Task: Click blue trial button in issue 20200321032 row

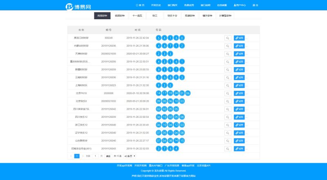Action: (239, 101)
